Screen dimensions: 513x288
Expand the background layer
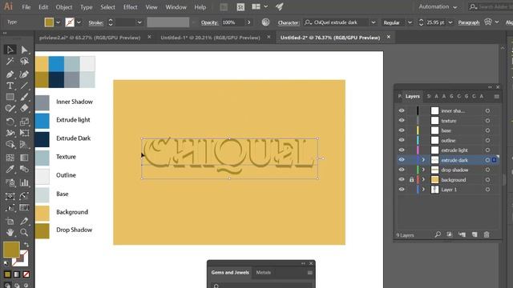423,179
